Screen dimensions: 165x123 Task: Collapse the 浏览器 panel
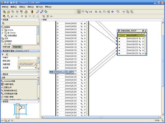1,20
